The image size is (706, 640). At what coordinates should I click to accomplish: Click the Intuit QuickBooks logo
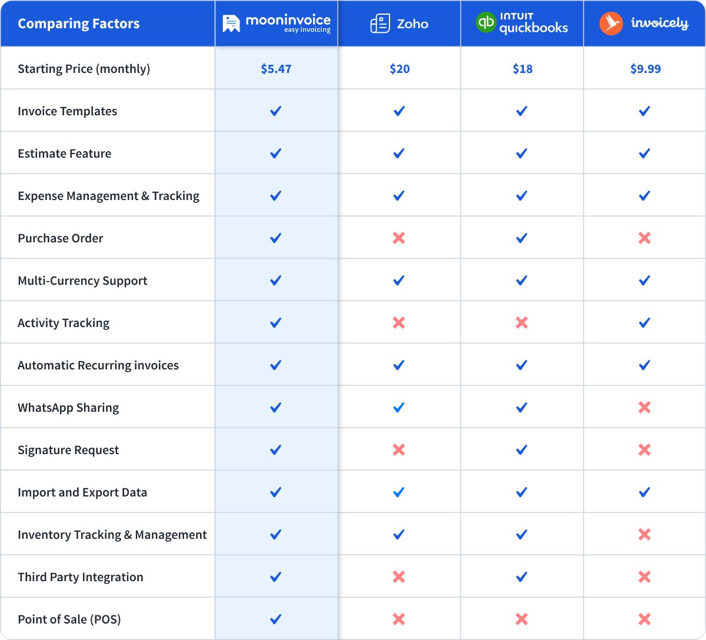(522, 23)
